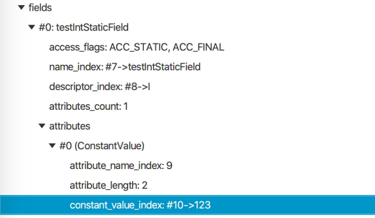The width and height of the screenshot is (375, 218).
Task: Collapse the #0: testIntStaticField disclosure triangle
Action: click(x=32, y=28)
